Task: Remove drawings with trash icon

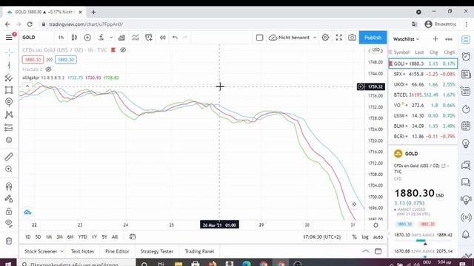Action: (x=9, y=241)
